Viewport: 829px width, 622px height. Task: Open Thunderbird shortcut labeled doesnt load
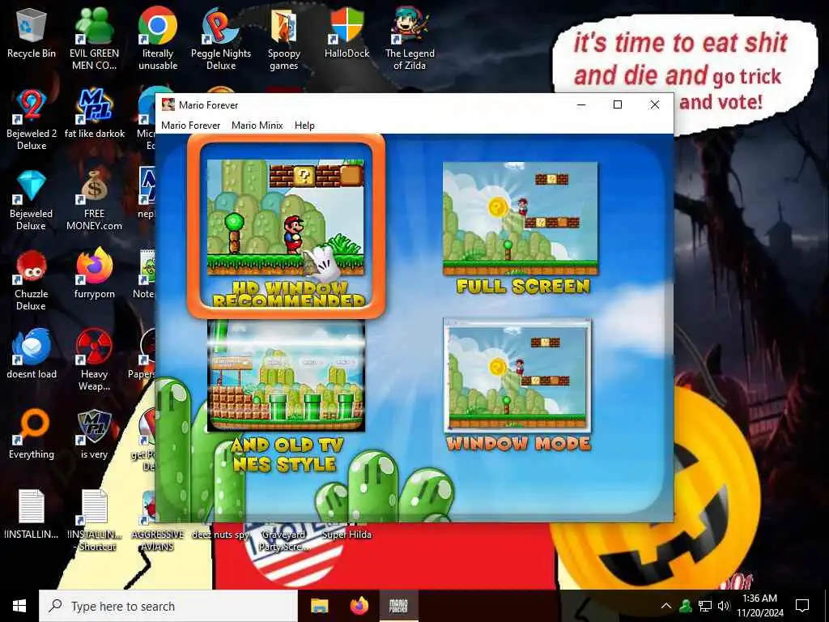(32, 355)
